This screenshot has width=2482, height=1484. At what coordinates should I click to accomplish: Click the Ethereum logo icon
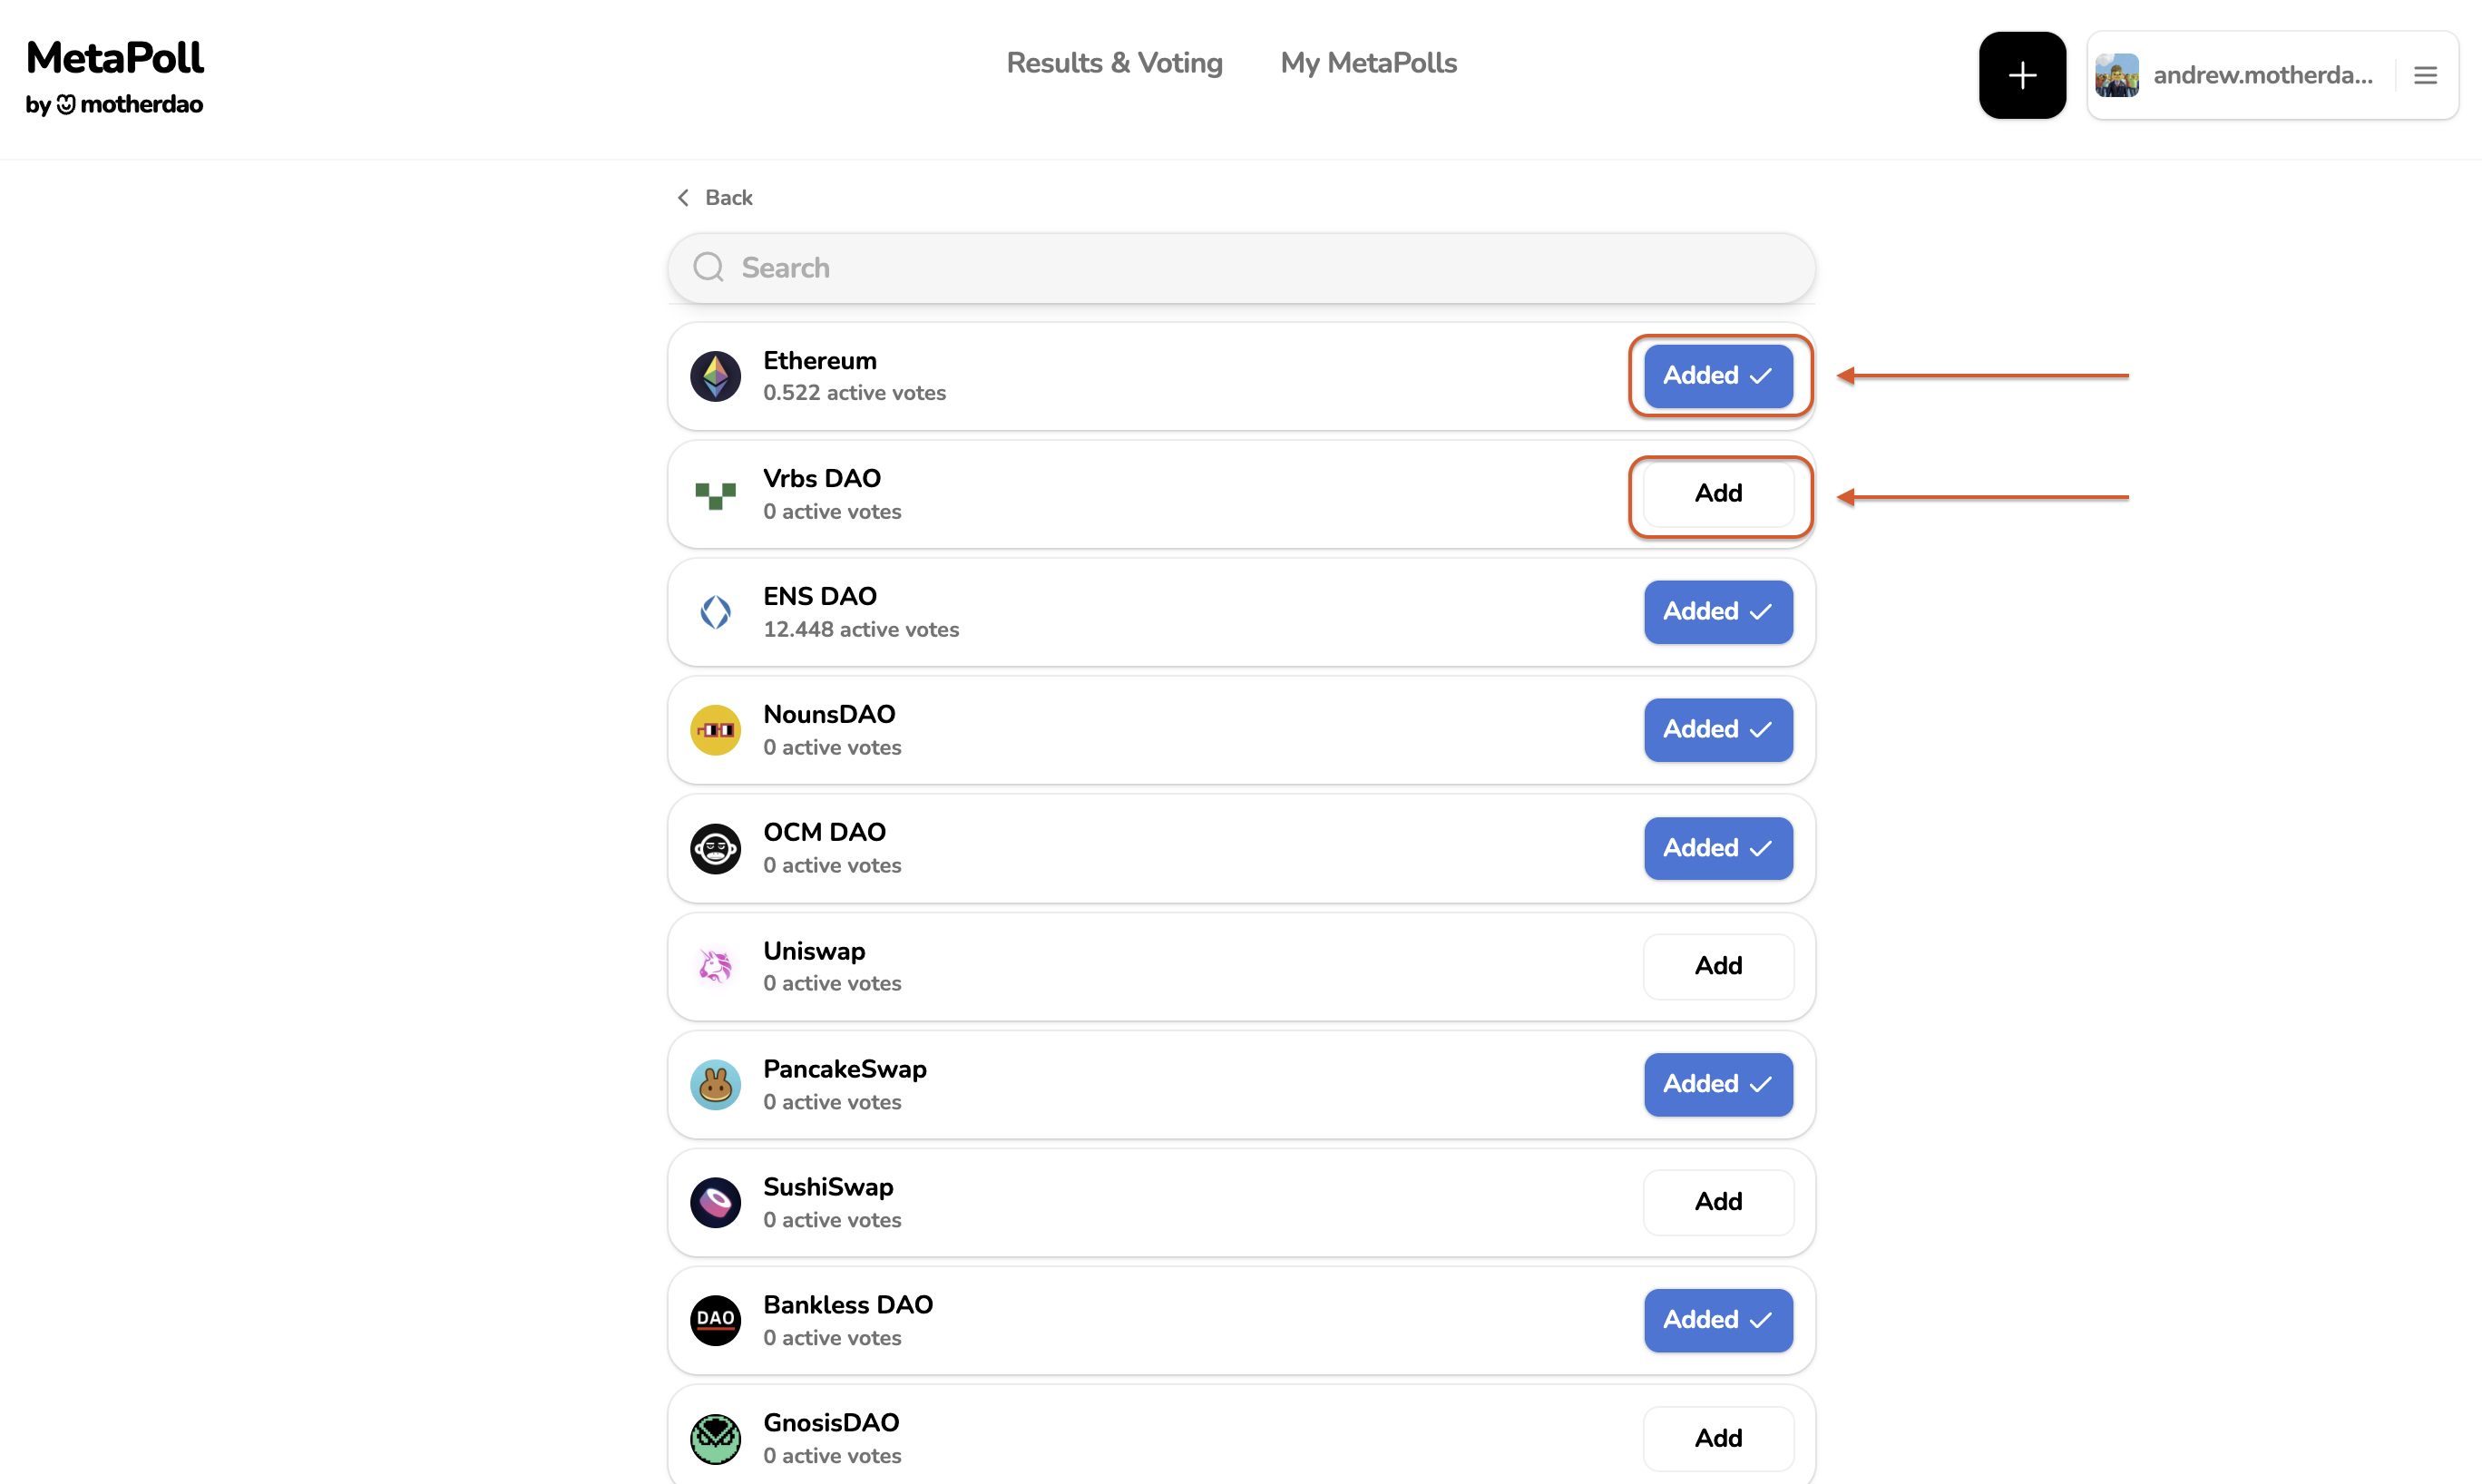(x=715, y=376)
